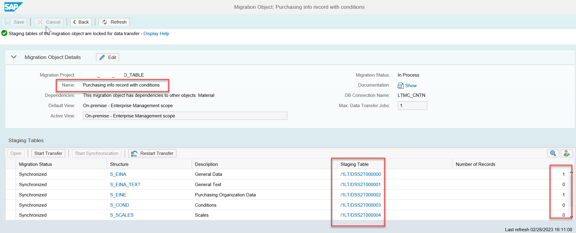Open the S_EINA_TEXT structure link
The width and height of the screenshot is (576, 233).
[x=125, y=185]
